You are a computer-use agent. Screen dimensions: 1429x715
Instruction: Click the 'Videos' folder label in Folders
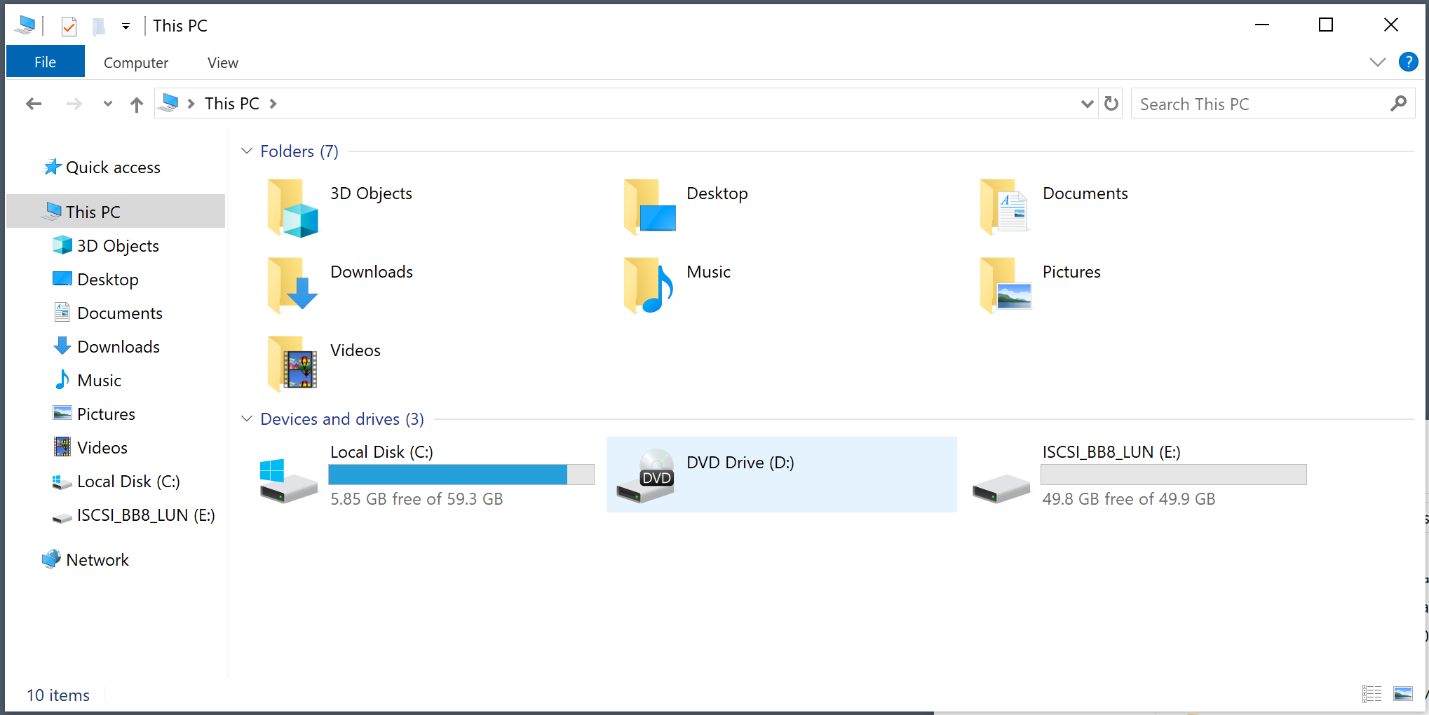point(355,350)
